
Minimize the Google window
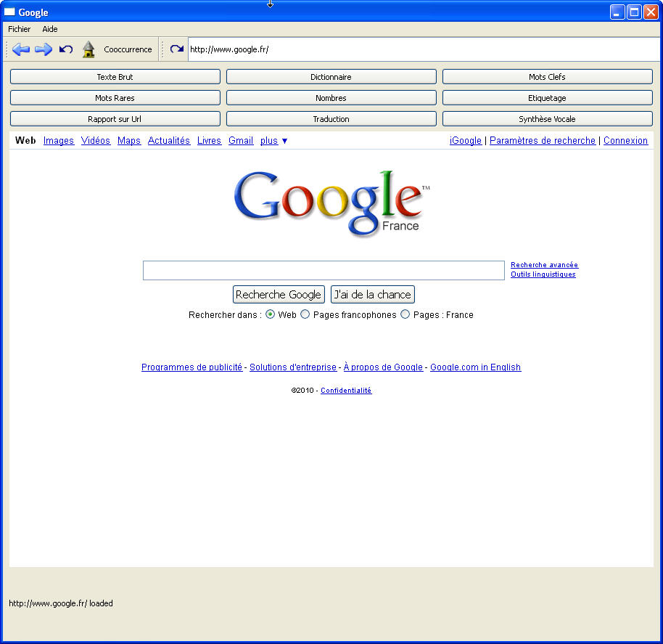pos(617,12)
